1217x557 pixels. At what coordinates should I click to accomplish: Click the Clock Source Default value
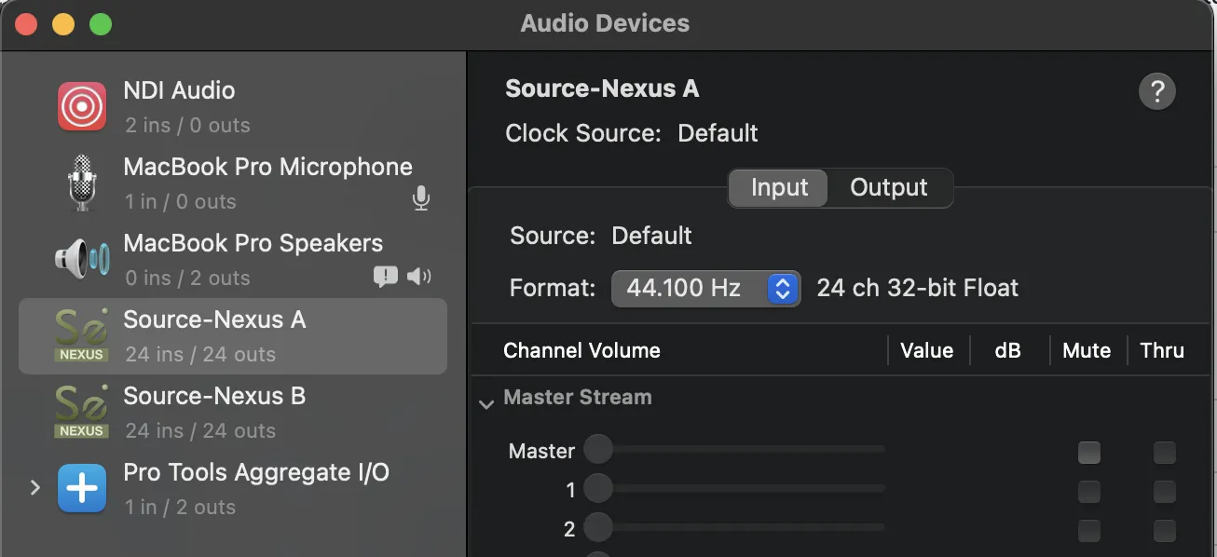[x=718, y=133]
